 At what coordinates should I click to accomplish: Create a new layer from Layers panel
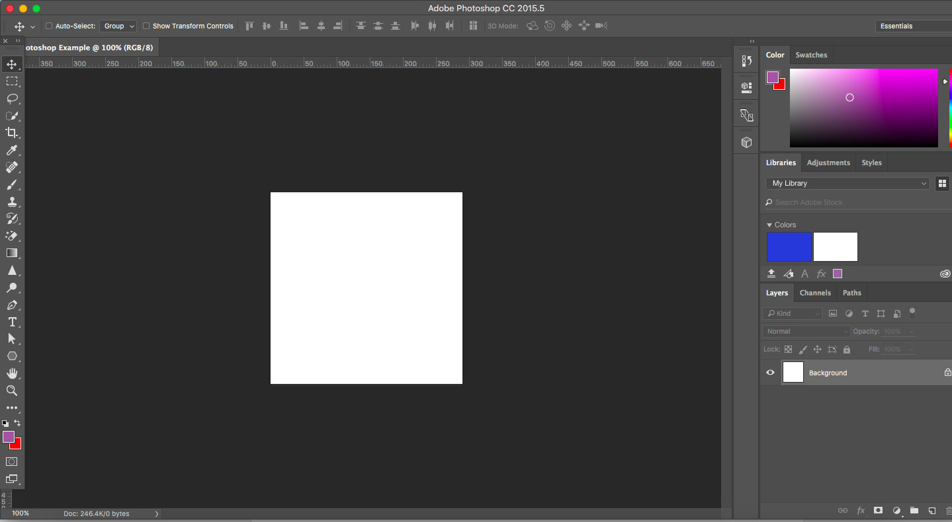931,511
